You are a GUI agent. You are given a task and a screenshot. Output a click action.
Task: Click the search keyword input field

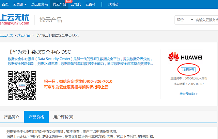(x=206, y=20)
